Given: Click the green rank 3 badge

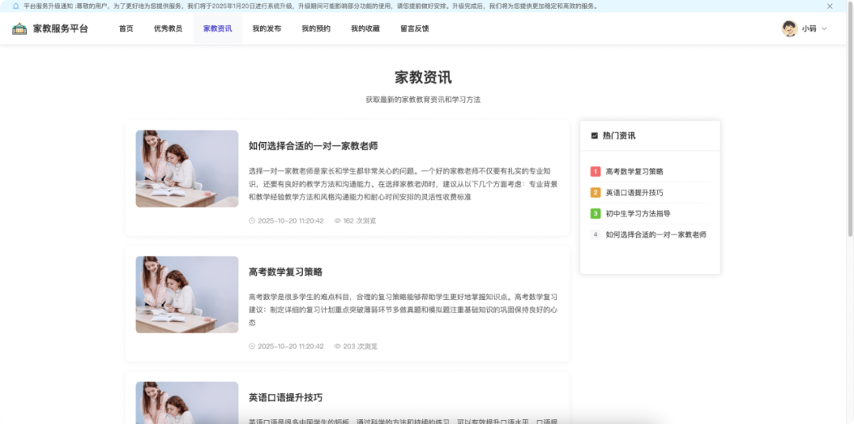Looking at the screenshot, I should coord(595,214).
